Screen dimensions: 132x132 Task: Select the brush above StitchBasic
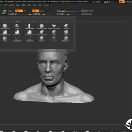(x=66, y=33)
